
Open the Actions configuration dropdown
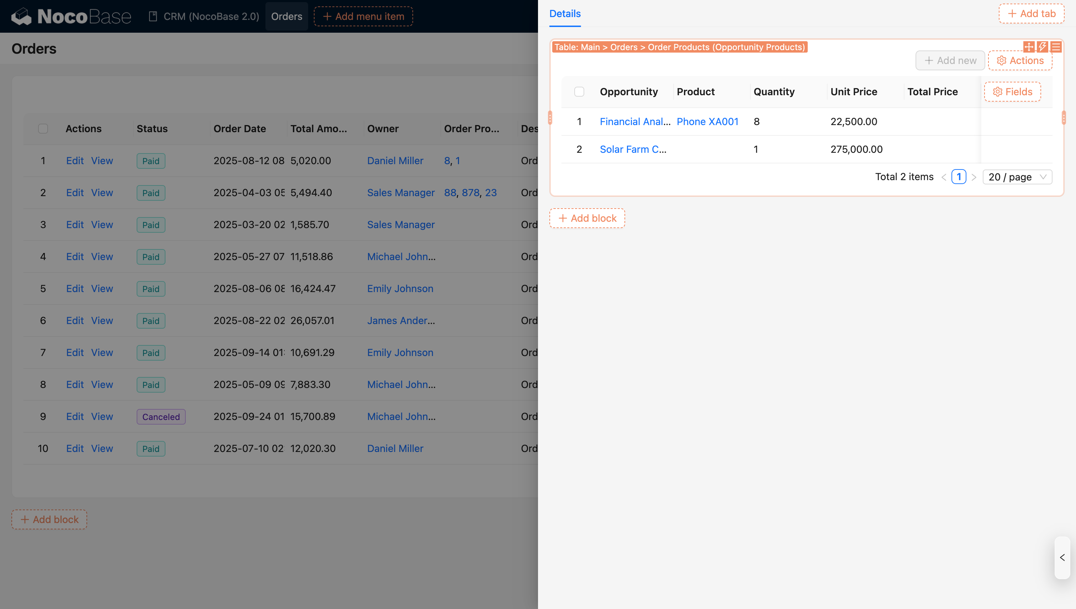coord(1020,61)
